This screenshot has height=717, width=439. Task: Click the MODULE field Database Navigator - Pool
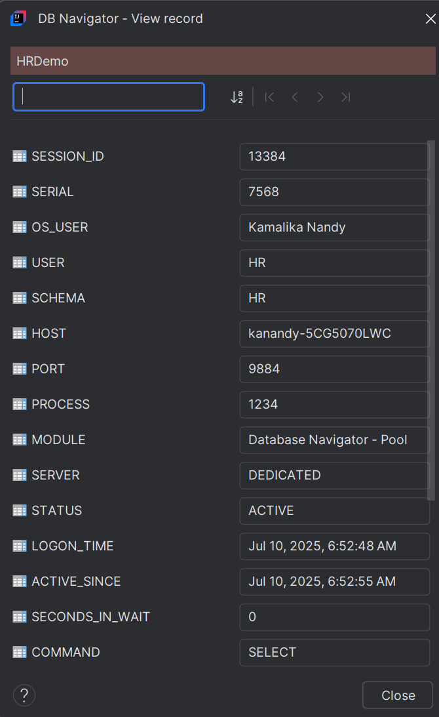(x=334, y=440)
